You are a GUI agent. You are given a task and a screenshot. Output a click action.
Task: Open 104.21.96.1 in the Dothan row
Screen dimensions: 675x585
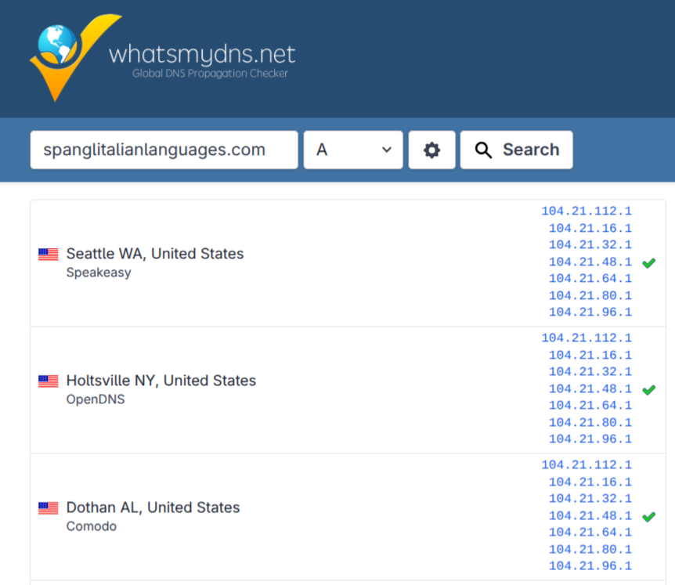(590, 566)
